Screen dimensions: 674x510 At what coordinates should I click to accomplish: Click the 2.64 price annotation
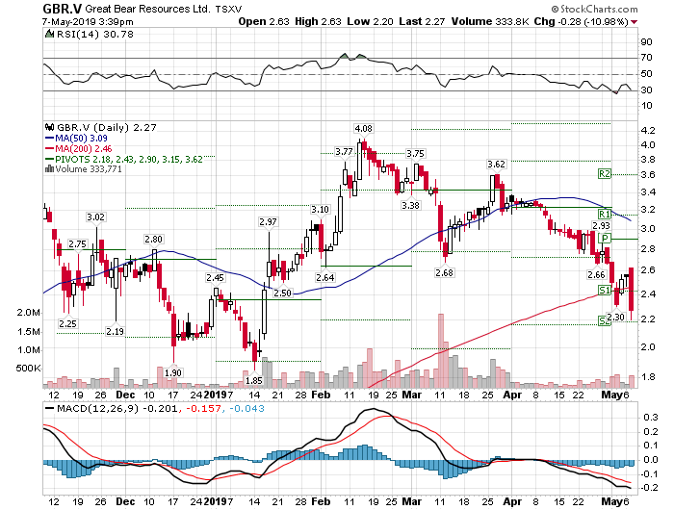325,277
